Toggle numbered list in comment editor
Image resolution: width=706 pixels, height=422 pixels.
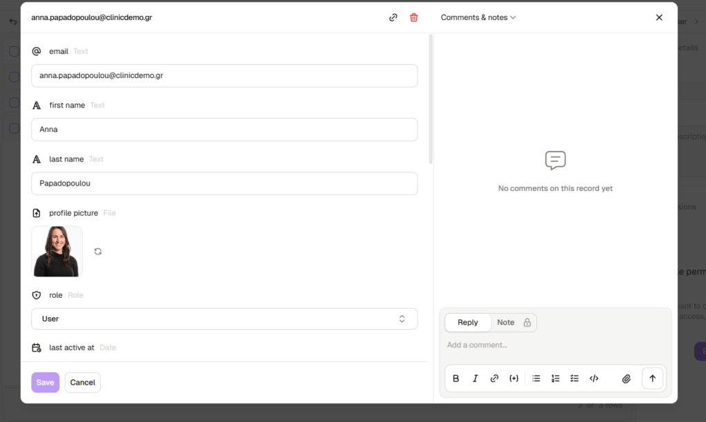(x=556, y=379)
